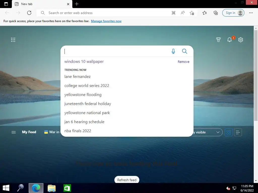The image size is (258, 193).
Task: Add this page to favorites star-plus icon
Action: 192,13
